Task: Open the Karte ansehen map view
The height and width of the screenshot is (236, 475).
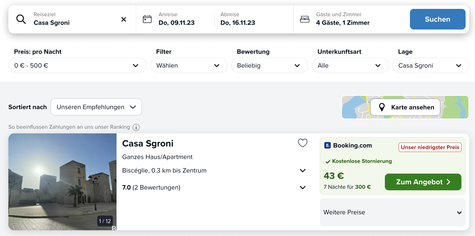Action: click(x=405, y=107)
